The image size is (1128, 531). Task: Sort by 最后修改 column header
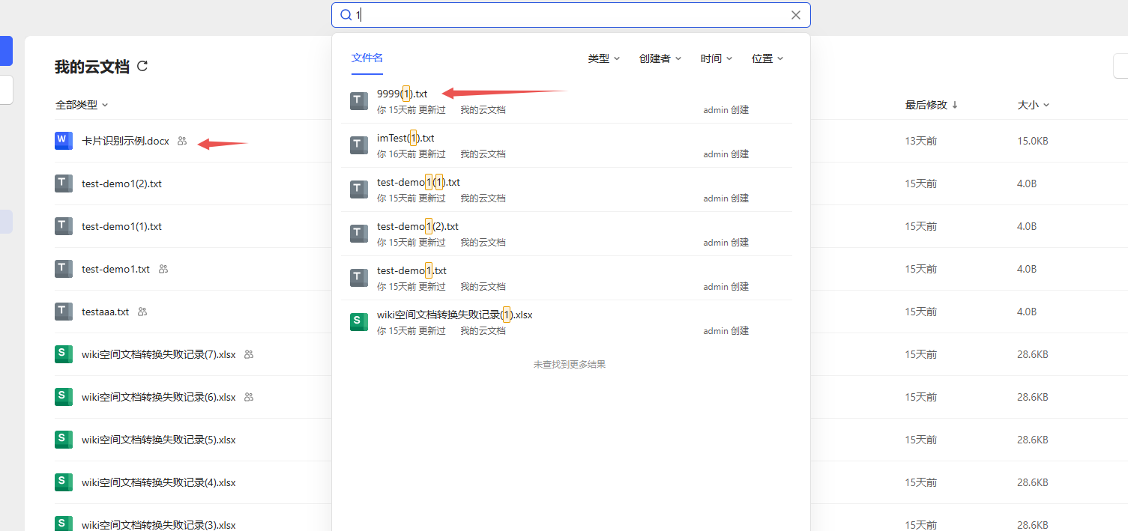click(932, 105)
